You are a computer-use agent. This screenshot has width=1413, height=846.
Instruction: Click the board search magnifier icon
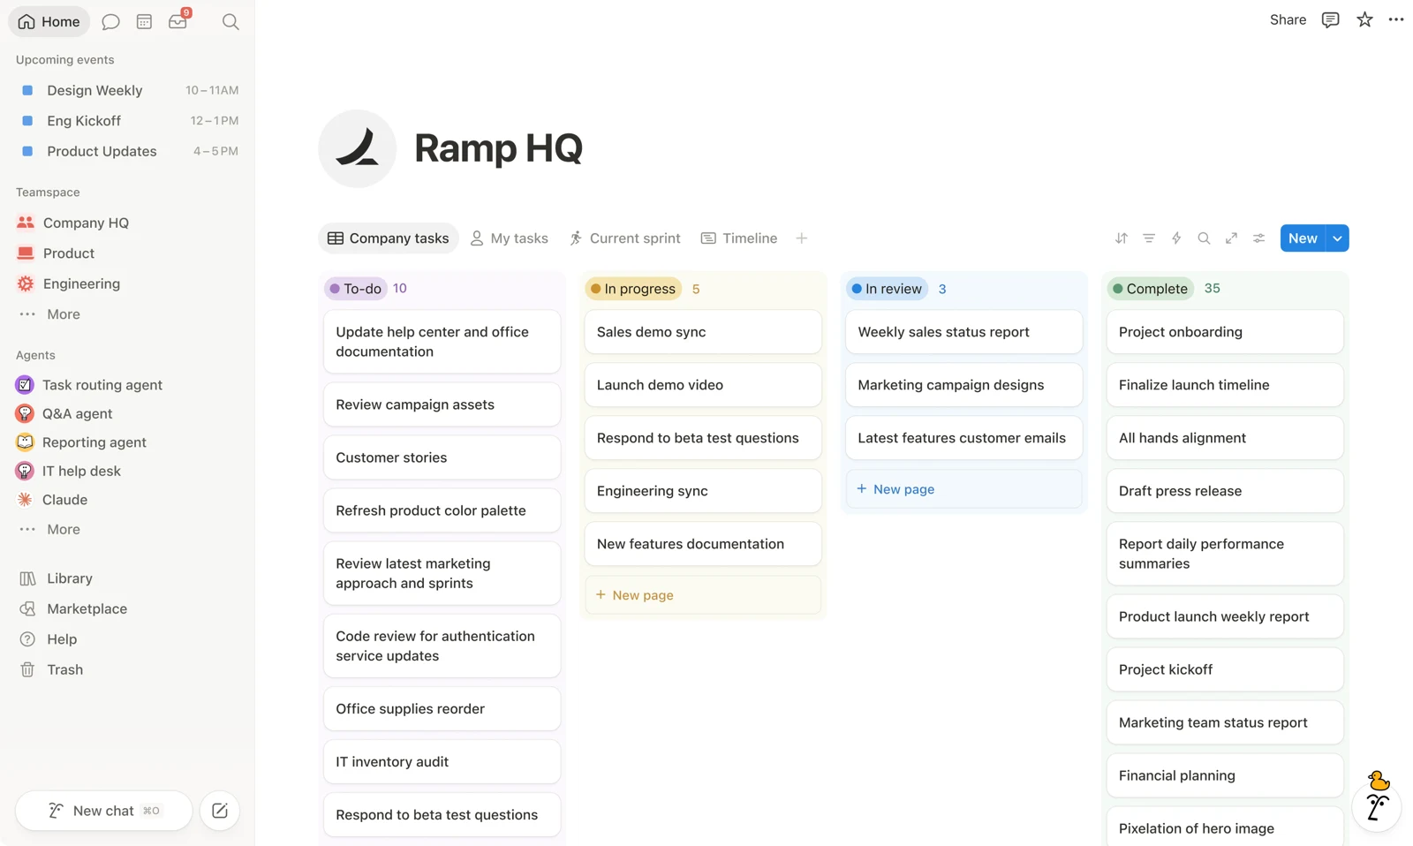(x=1204, y=238)
